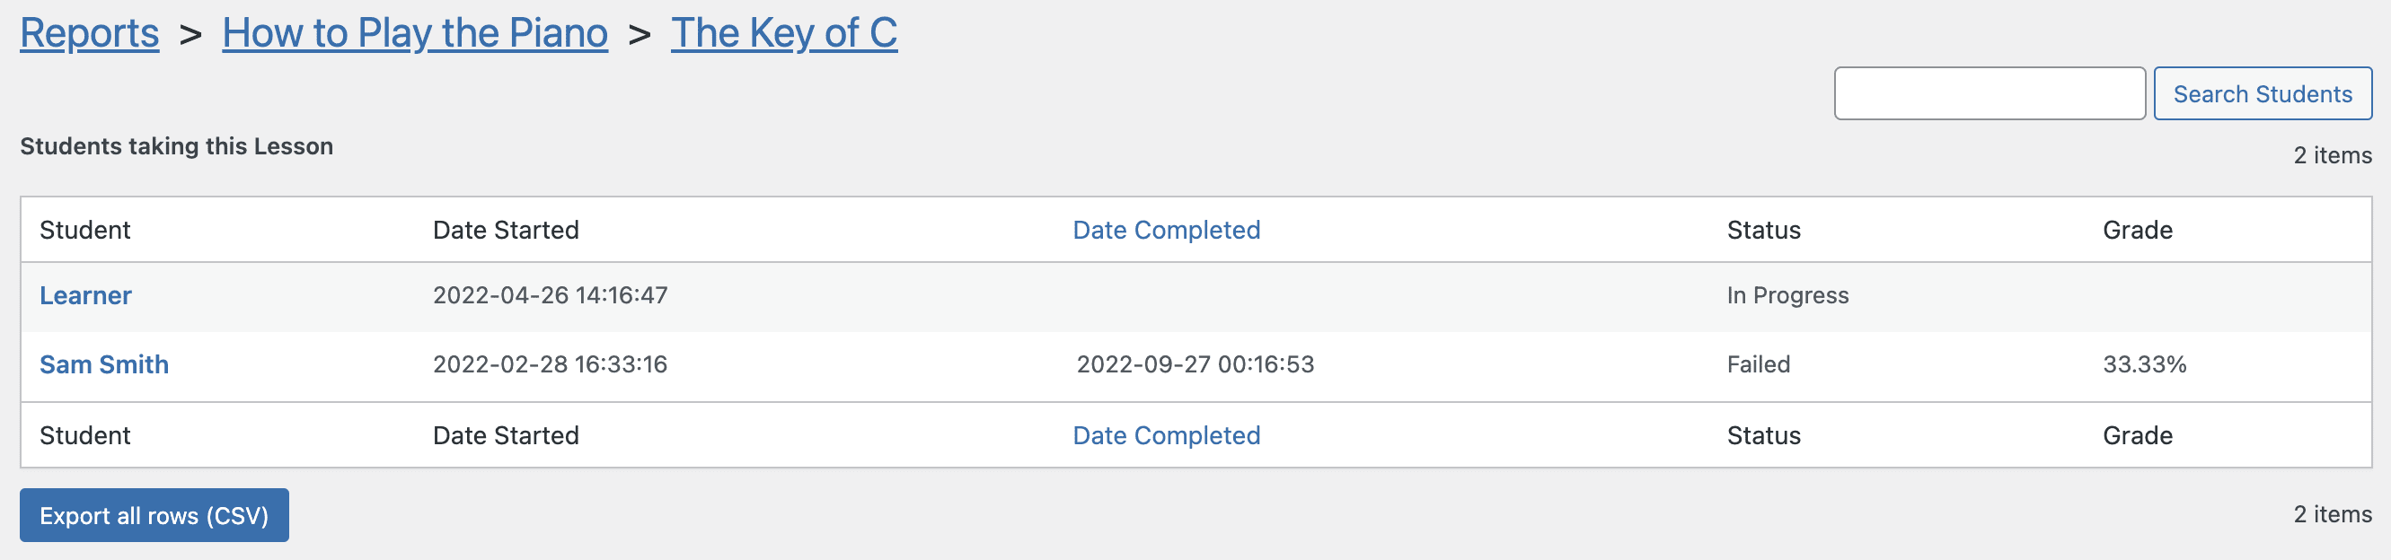Image resolution: width=2391 pixels, height=560 pixels.
Task: Click Sam Smith's completion date 2022-09-27
Action: coord(1195,365)
